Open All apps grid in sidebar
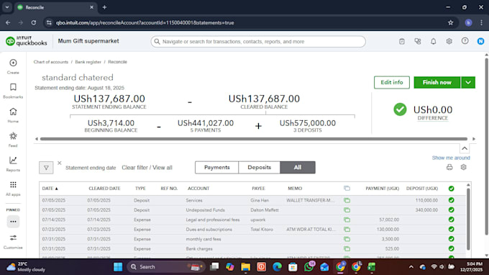489x275 pixels. [13, 188]
